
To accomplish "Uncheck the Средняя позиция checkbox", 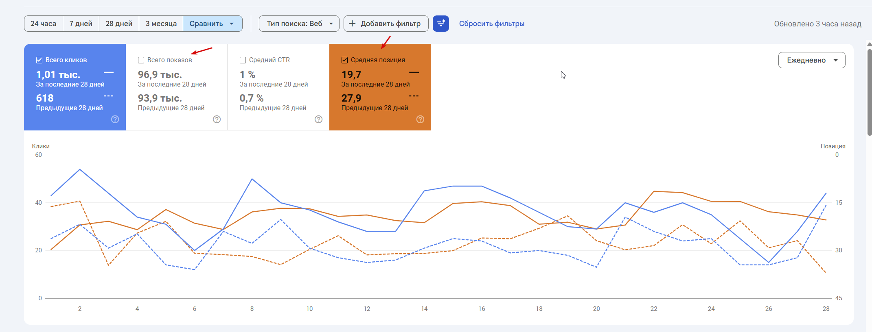I will pyautogui.click(x=345, y=60).
